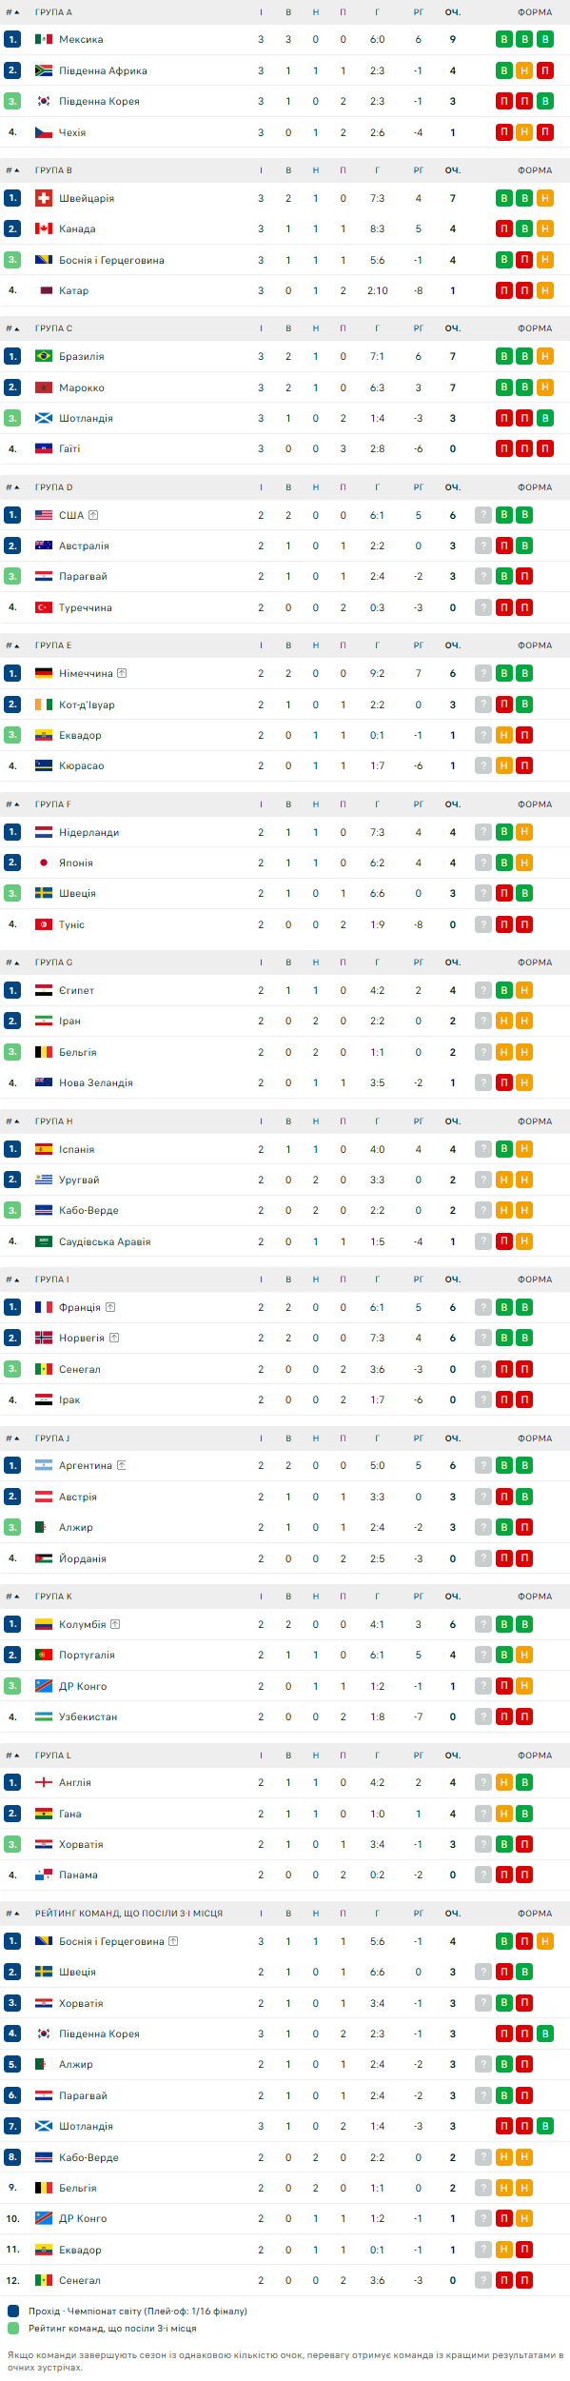Click Чехія's orange Н form badge
Screen dimensions: 570x2381
(x=524, y=132)
